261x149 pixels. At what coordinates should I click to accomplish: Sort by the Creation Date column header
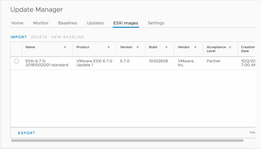tap(248, 49)
